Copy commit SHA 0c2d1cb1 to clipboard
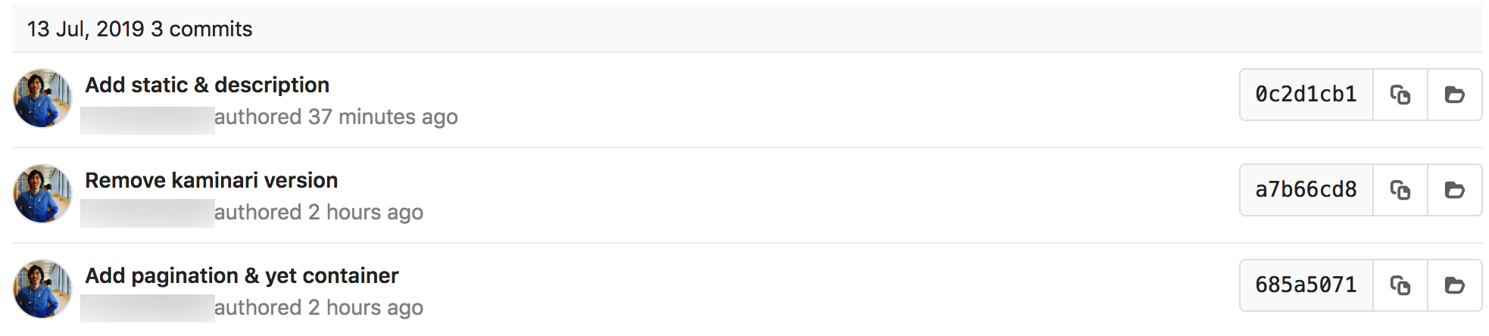 click(1400, 95)
